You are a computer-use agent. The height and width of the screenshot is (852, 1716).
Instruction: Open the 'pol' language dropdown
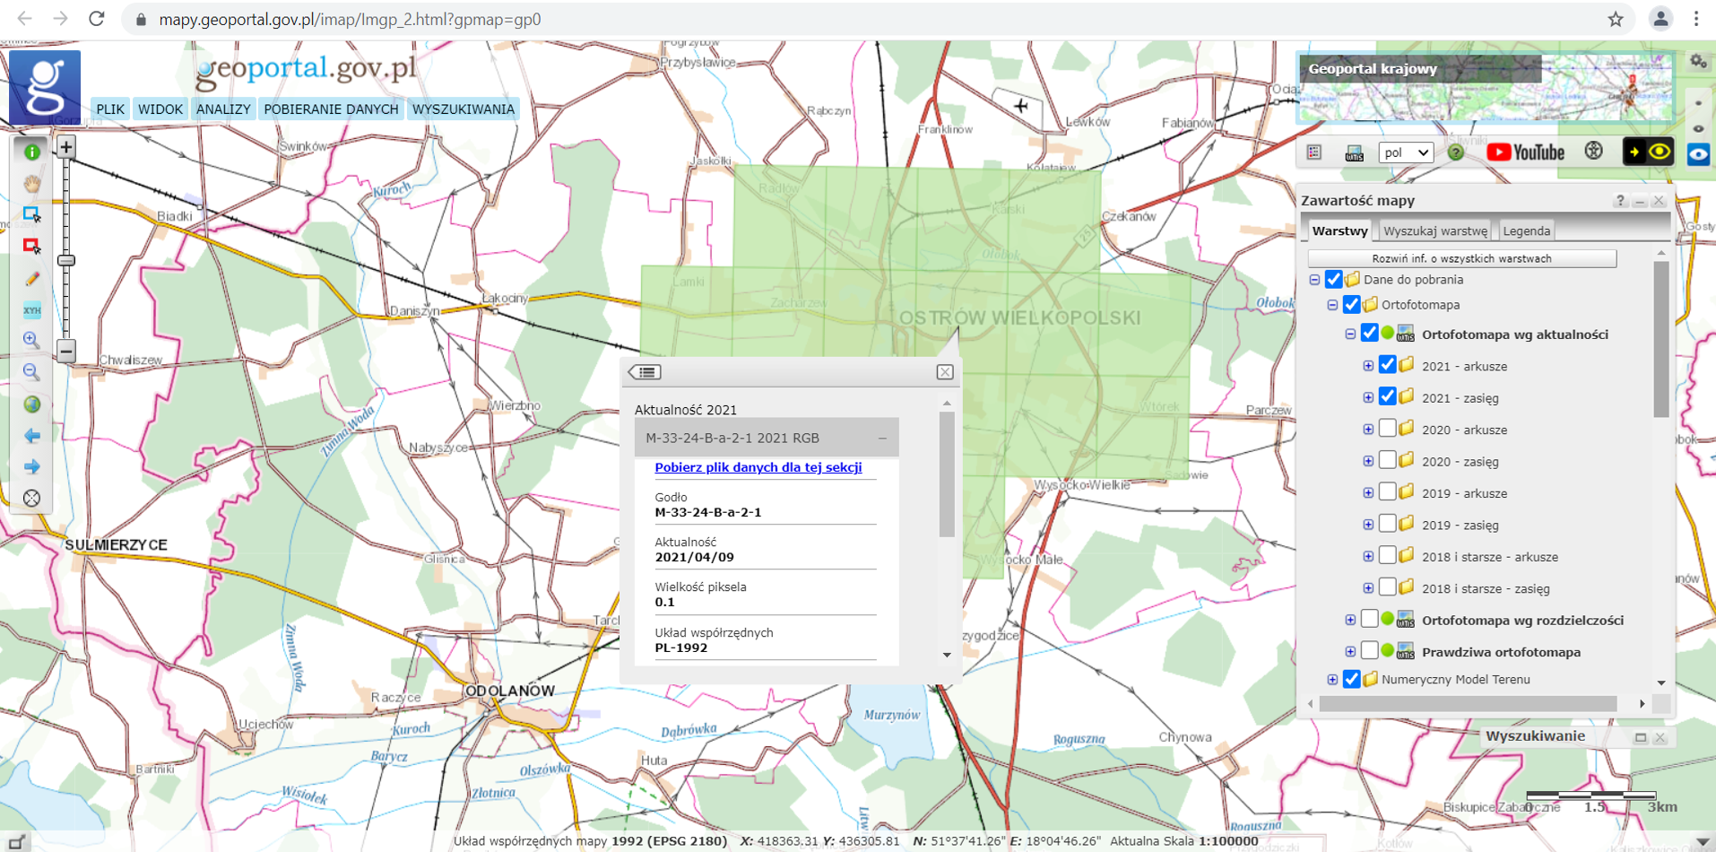(1405, 152)
